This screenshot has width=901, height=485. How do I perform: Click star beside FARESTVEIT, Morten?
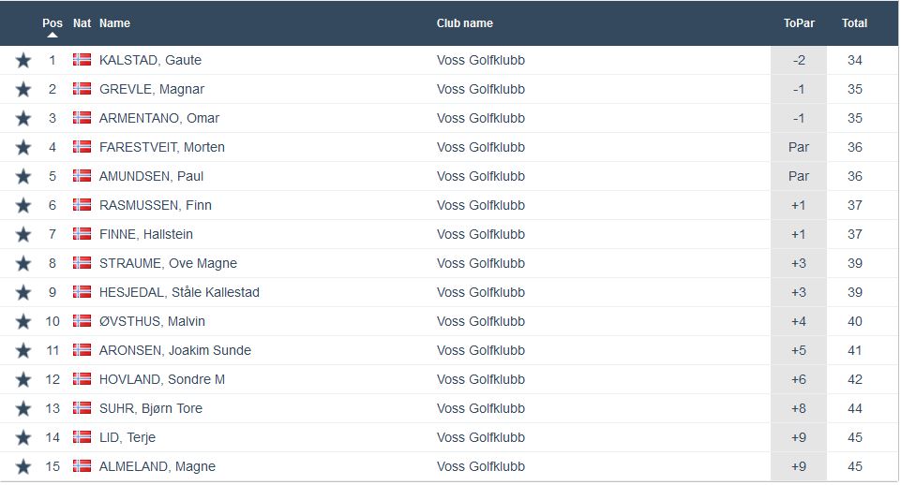(23, 148)
